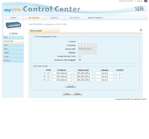The height and width of the screenshot is (139, 149).
Task: Enable client VLAN 3 checkbox
Action: tap(48, 80)
